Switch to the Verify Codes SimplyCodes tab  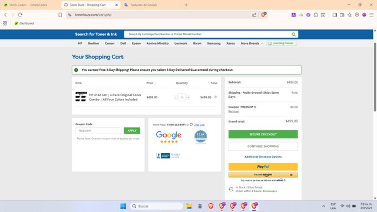(28, 5)
